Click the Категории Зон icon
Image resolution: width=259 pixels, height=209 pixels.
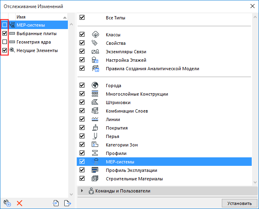[x=95, y=144]
